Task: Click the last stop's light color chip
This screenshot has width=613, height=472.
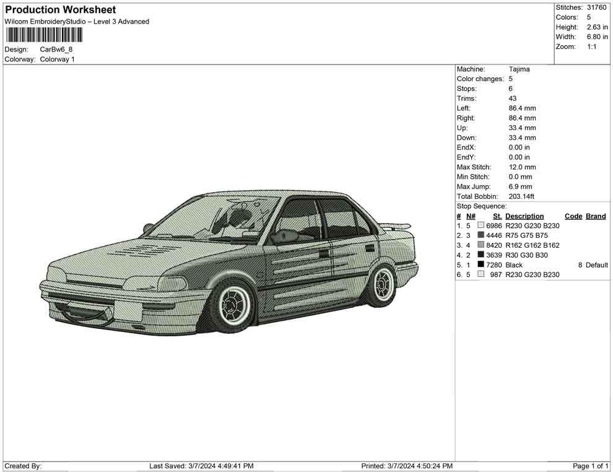Action: tap(480, 274)
